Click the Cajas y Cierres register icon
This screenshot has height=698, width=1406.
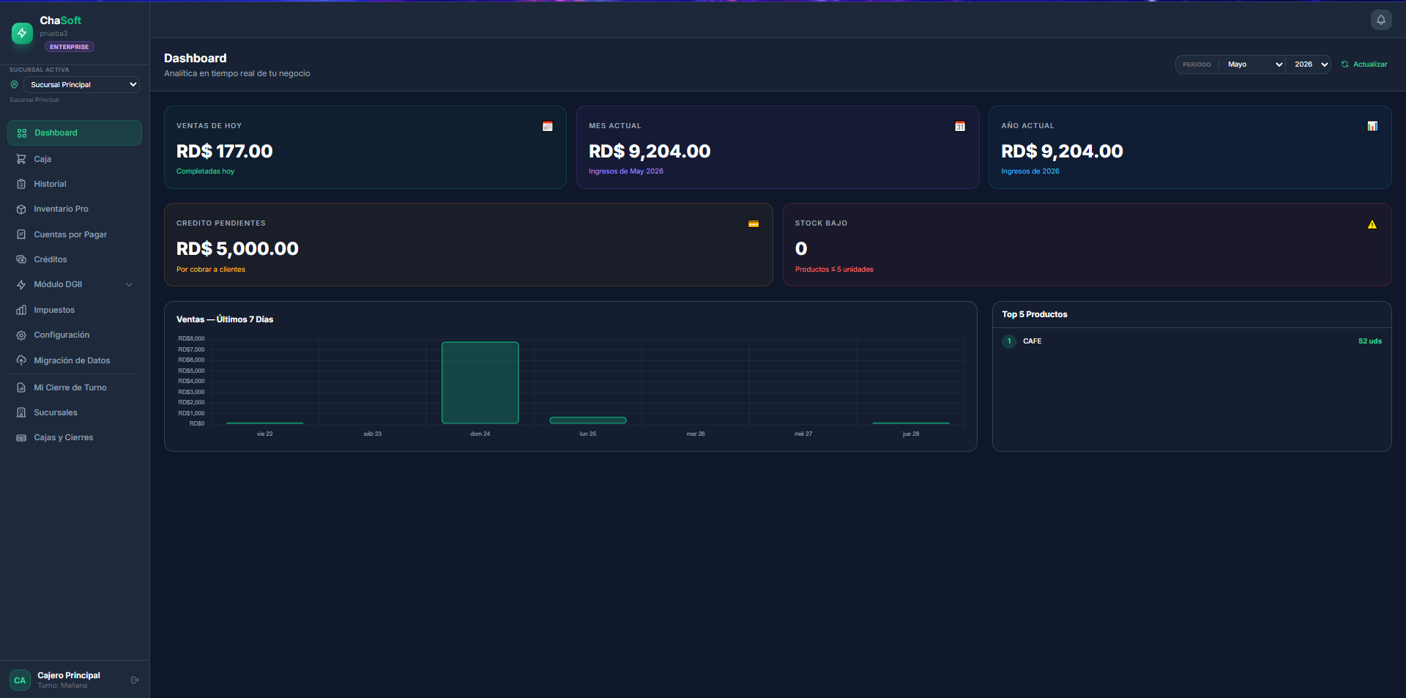(21, 438)
